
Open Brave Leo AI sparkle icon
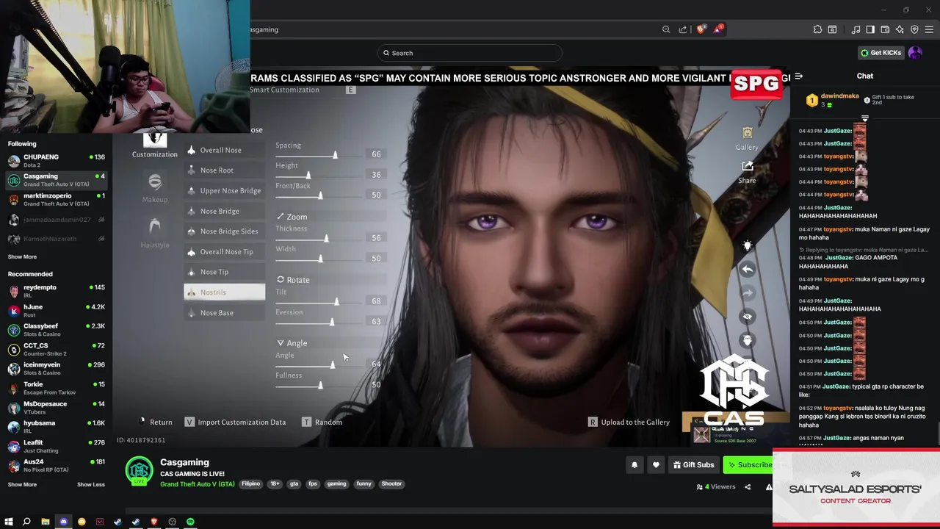pyautogui.click(x=900, y=29)
